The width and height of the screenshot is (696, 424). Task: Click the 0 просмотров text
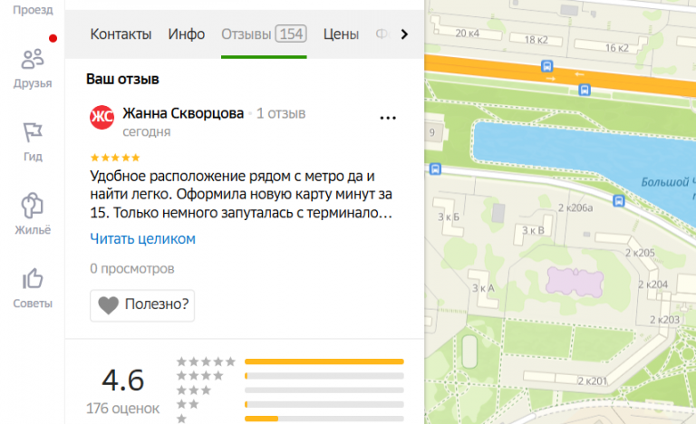[131, 268]
